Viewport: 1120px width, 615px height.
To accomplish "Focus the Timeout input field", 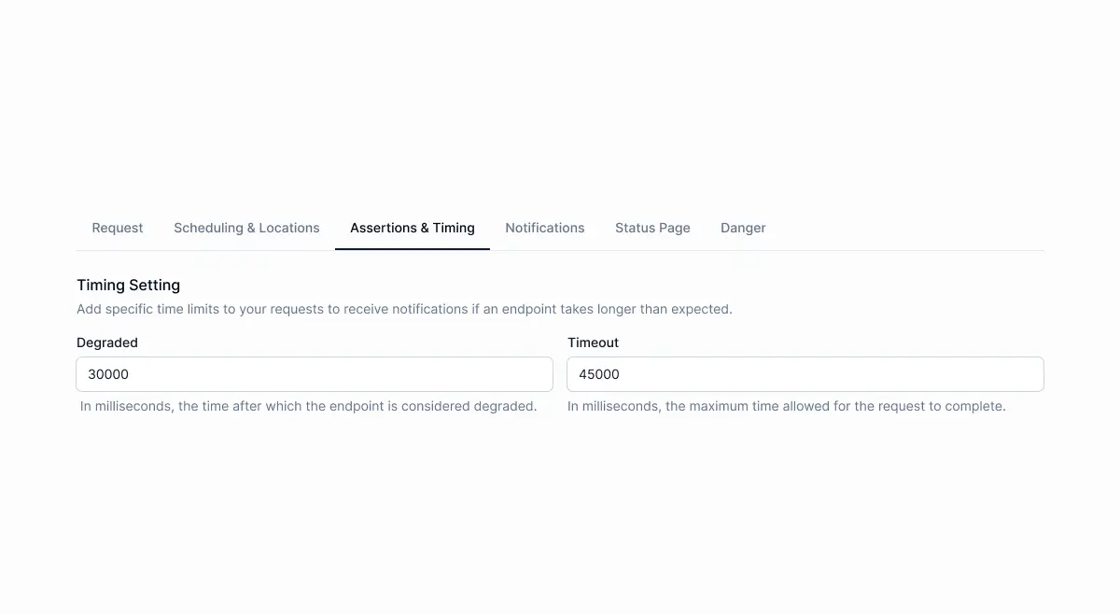I will (x=805, y=374).
